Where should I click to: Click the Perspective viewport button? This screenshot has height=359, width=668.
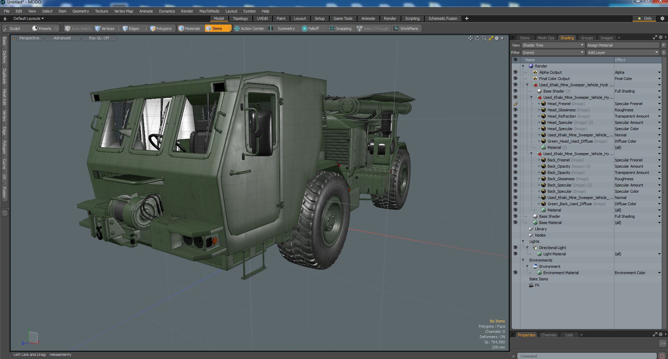click(x=29, y=38)
